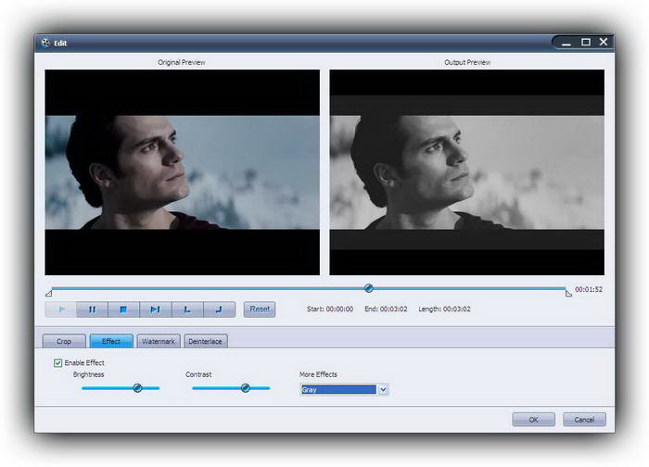Pause the video preview
Viewport: 649px width, 467px height.
point(93,309)
